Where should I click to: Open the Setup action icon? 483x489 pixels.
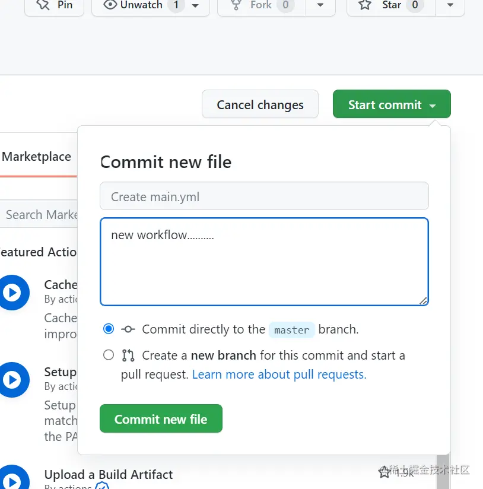tap(12, 380)
